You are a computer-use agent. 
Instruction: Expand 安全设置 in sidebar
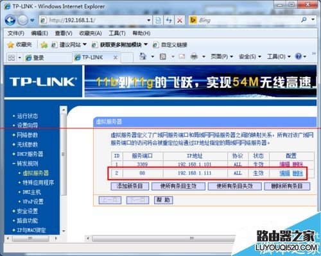point(28,211)
